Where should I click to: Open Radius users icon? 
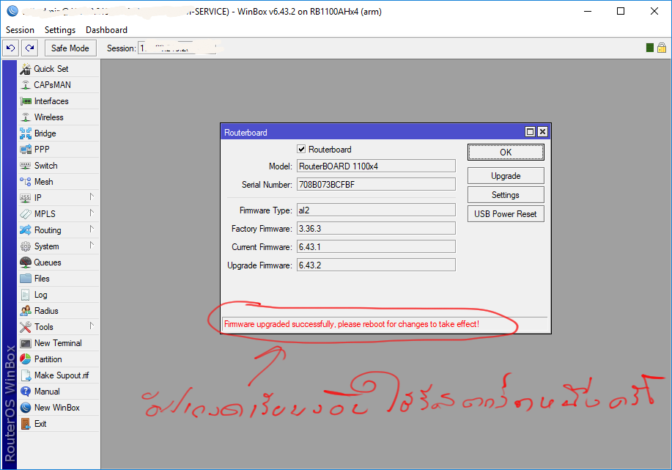26,310
